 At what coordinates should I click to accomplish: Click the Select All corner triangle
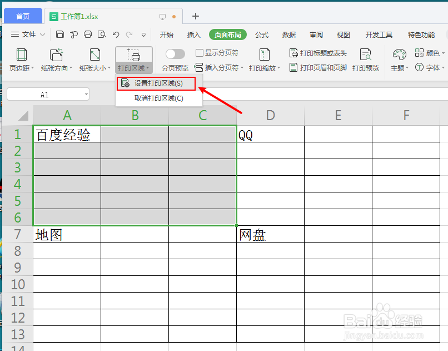coord(23,116)
